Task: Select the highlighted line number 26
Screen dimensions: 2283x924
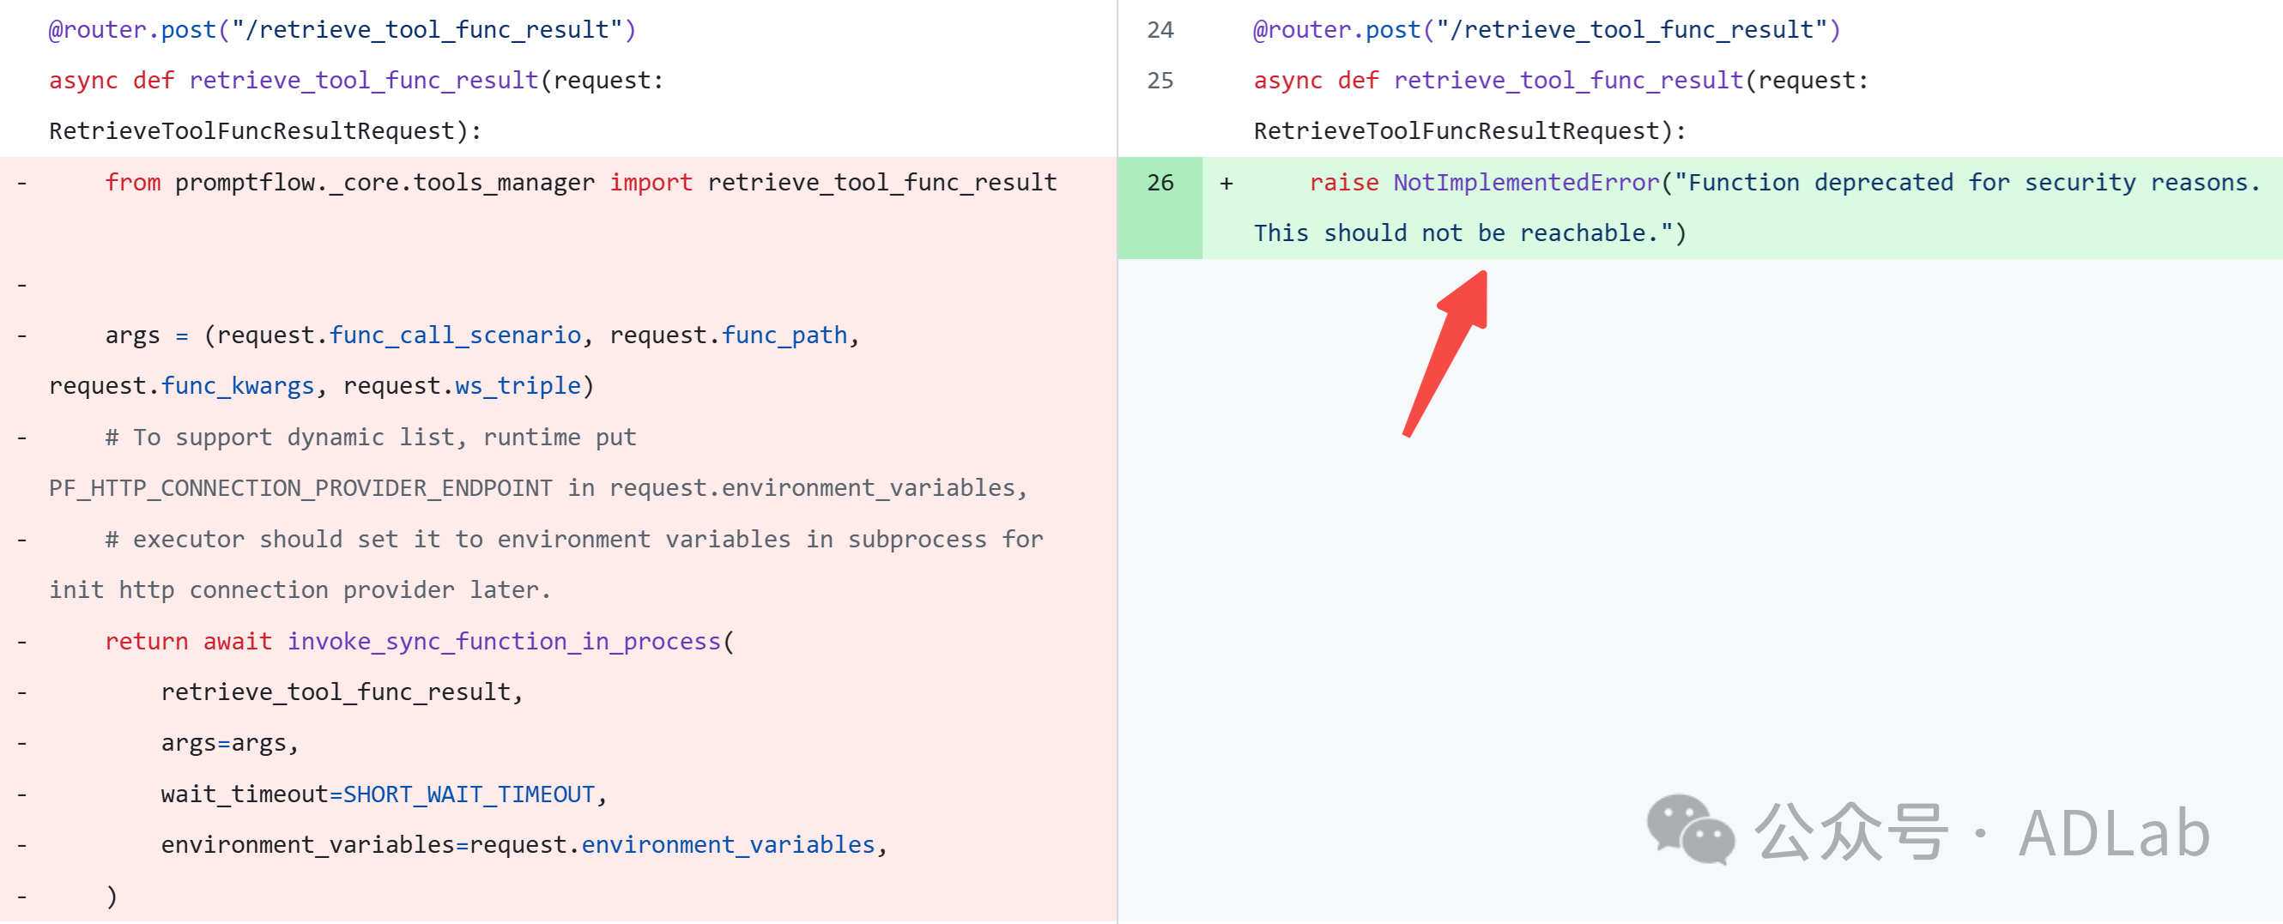Action: pyautogui.click(x=1160, y=184)
